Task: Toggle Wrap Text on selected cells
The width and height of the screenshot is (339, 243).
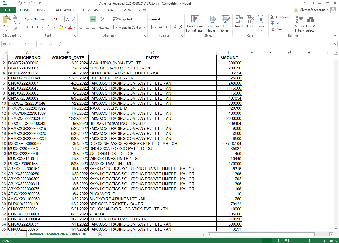Action: pyautogui.click(x=123, y=19)
